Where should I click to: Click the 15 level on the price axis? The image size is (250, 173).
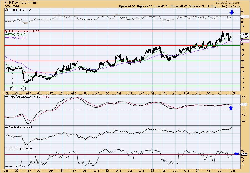(243, 72)
